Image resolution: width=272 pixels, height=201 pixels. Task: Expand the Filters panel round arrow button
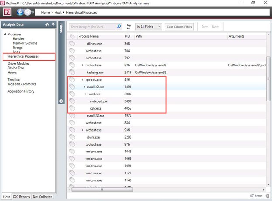tap(61, 101)
